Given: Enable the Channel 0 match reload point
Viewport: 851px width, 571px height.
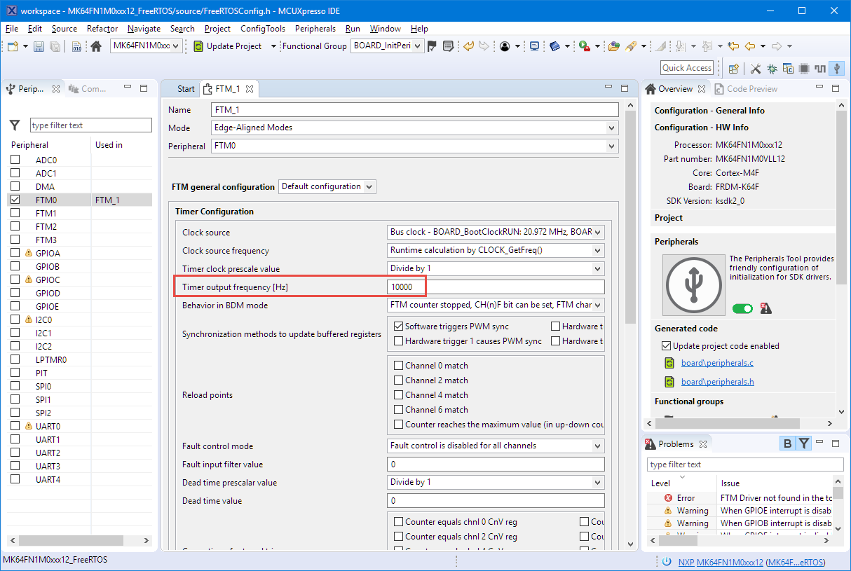Looking at the screenshot, I should (x=398, y=366).
